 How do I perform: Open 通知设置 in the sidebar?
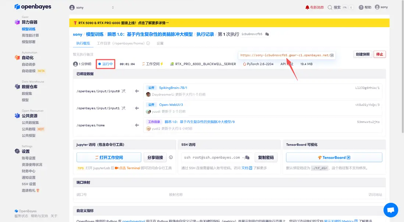coord(29,177)
